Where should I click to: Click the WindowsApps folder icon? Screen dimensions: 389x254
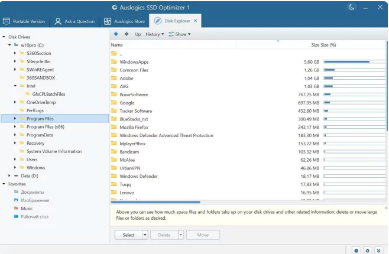pyautogui.click(x=114, y=61)
